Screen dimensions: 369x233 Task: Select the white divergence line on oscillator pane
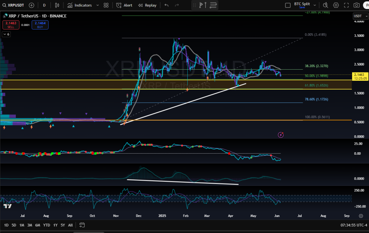(x=183, y=182)
